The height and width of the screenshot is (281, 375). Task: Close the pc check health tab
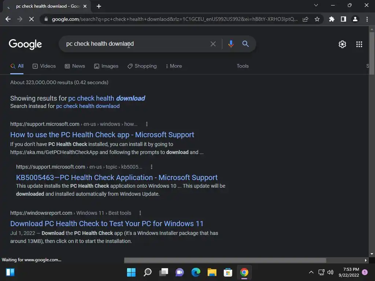point(85,6)
